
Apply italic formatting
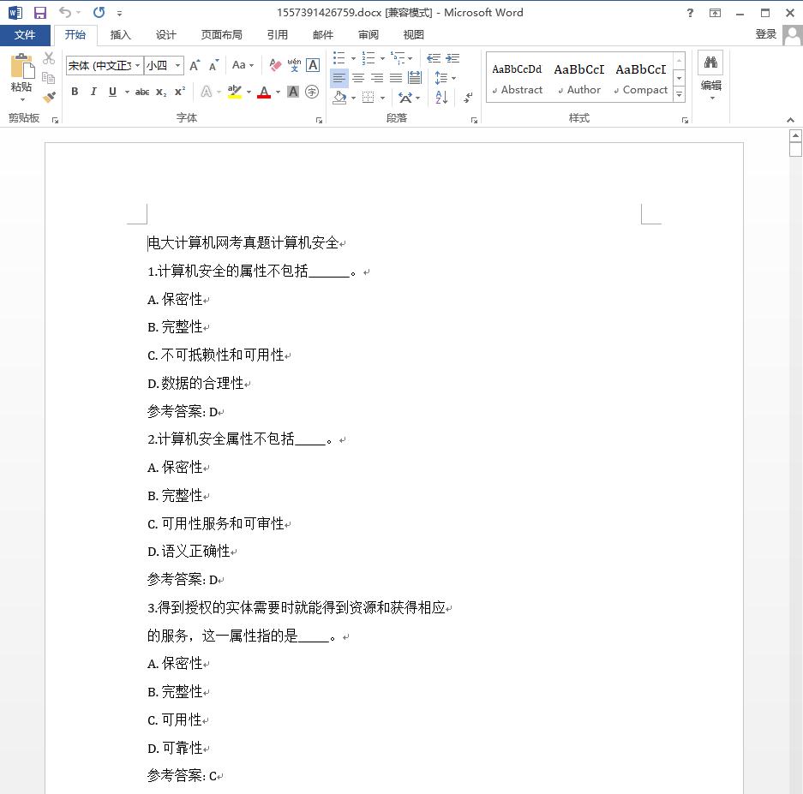(93, 91)
